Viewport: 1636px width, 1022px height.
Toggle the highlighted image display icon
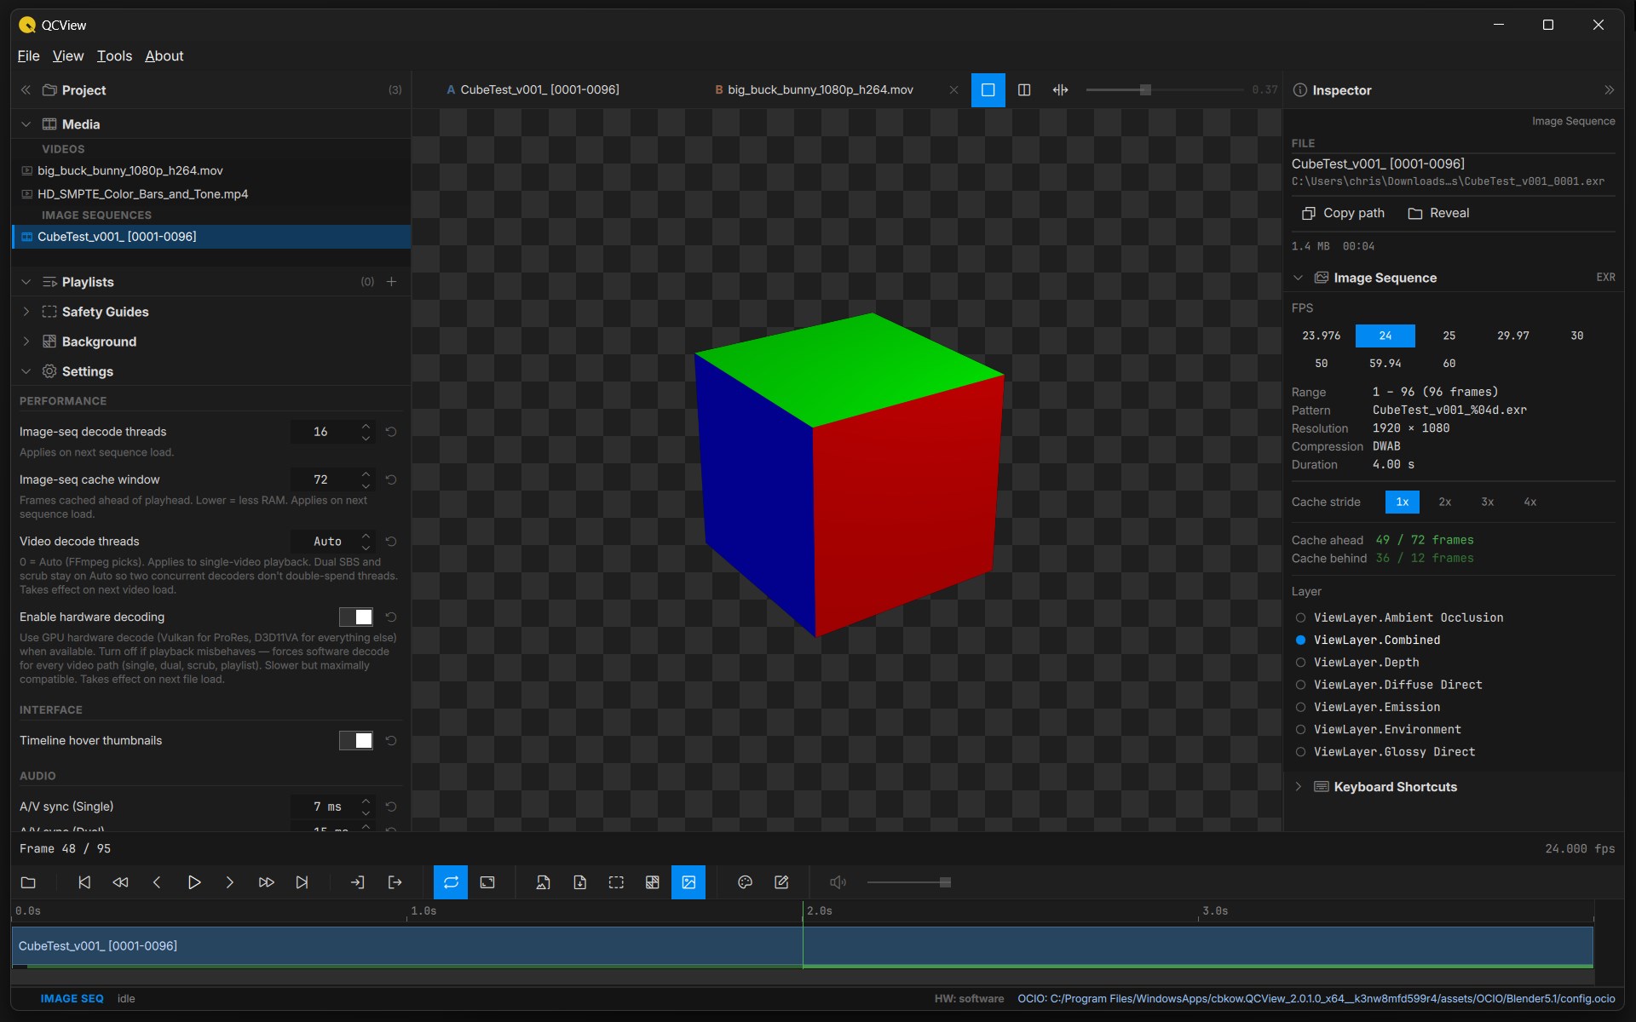(688, 882)
